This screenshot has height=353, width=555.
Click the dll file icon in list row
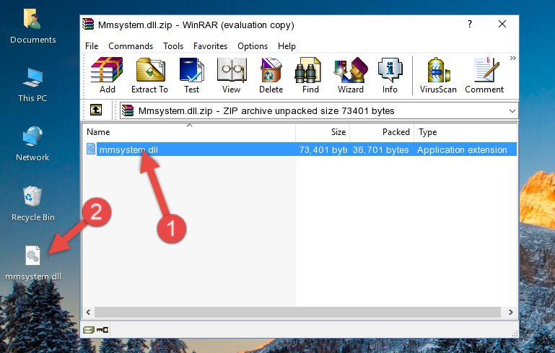(x=91, y=149)
